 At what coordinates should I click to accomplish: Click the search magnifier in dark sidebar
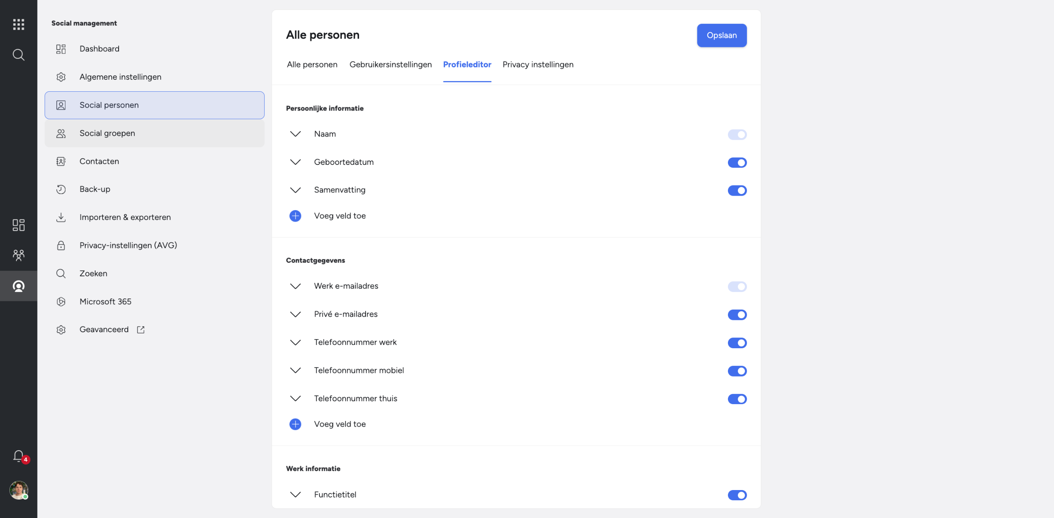(19, 55)
